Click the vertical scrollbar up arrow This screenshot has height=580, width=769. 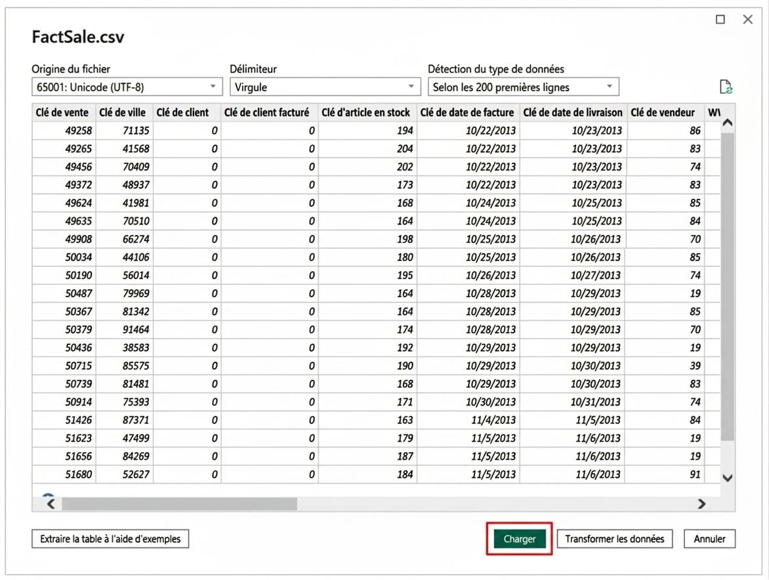tap(727, 123)
